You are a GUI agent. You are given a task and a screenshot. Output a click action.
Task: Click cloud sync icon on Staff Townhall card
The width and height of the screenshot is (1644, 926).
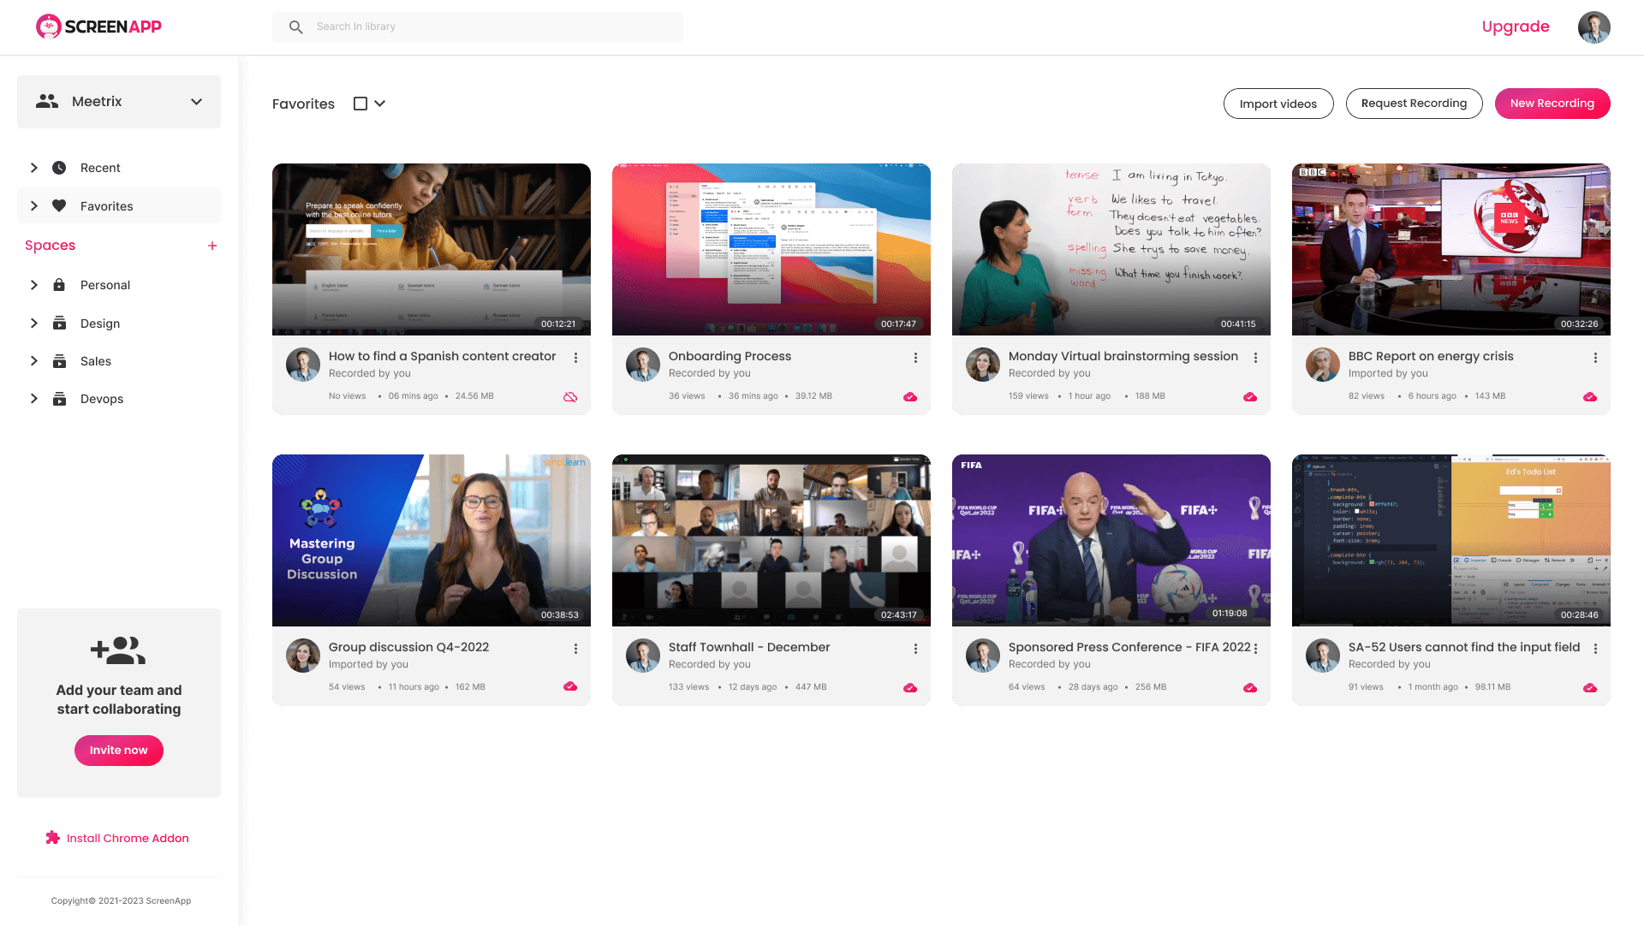tap(910, 688)
